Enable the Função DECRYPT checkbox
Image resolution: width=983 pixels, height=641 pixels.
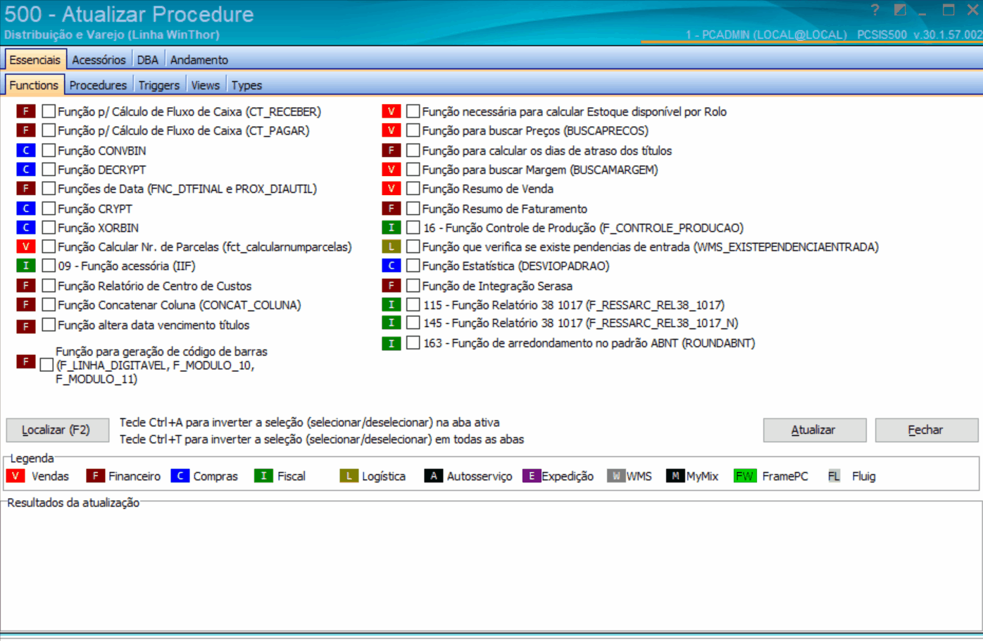pos(49,169)
